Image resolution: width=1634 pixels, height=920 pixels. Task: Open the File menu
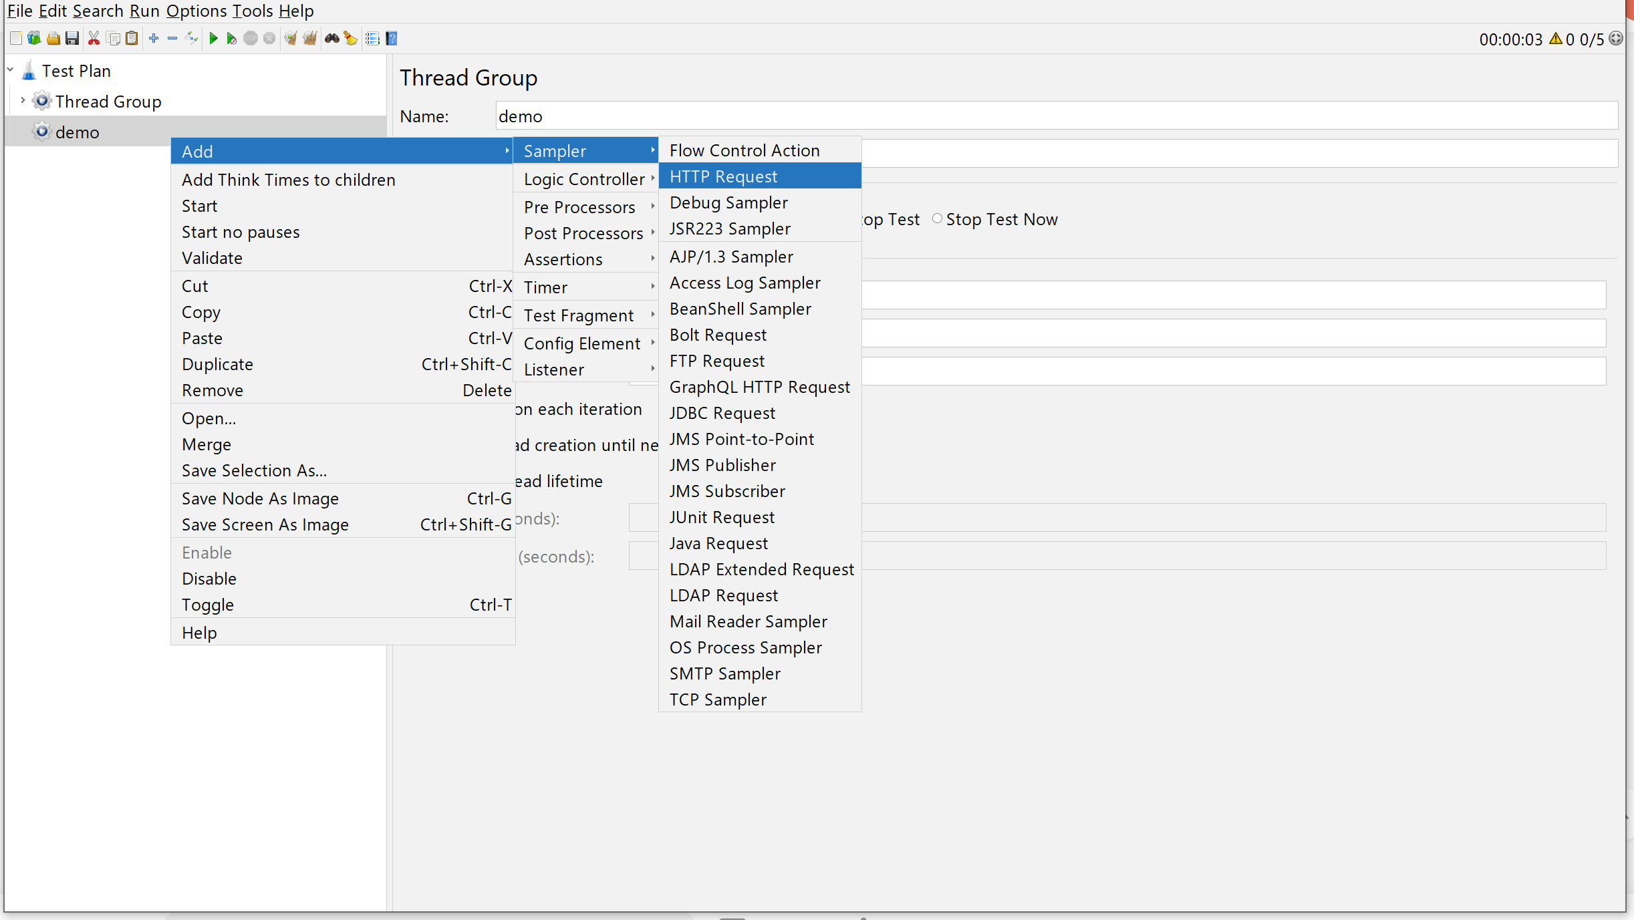(x=19, y=11)
